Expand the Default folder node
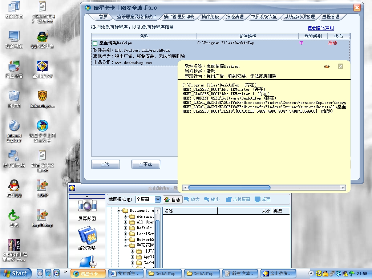 click(125, 228)
